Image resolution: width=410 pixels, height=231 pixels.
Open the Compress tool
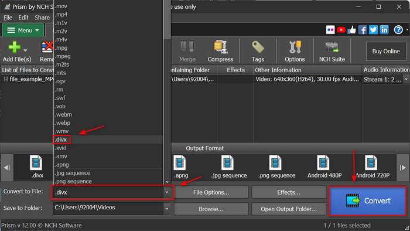[220, 47]
